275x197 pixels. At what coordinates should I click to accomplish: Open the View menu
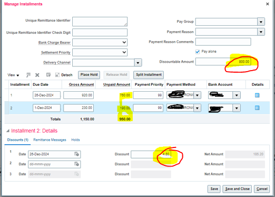[x=13, y=75]
